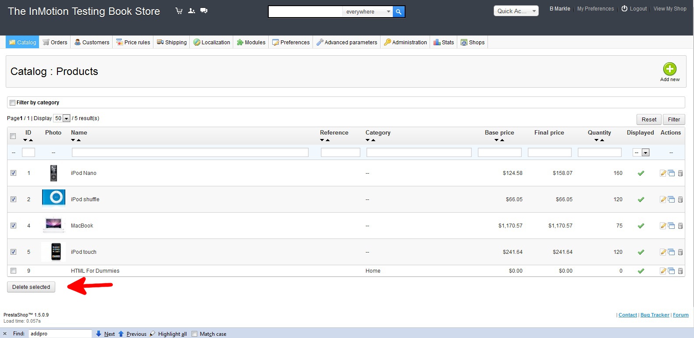Image resolution: width=694 pixels, height=338 pixels.
Task: Enable the Filter by category checkbox
Action: pyautogui.click(x=13, y=103)
